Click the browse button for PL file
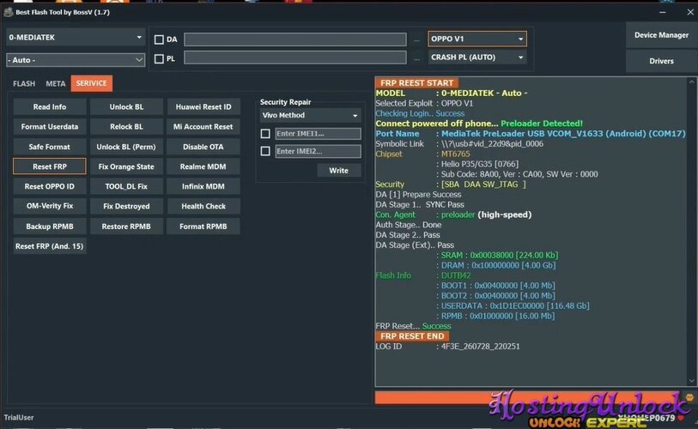 click(416, 58)
